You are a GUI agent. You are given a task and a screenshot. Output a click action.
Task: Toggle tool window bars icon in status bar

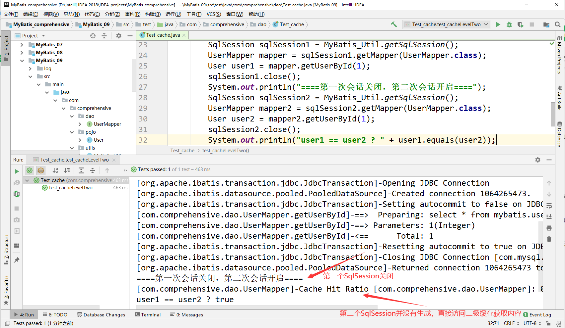(x=7, y=323)
